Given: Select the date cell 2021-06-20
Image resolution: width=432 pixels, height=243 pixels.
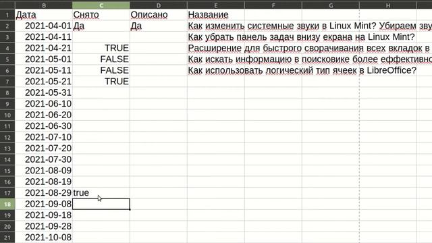Looking at the screenshot, I should [43, 115].
